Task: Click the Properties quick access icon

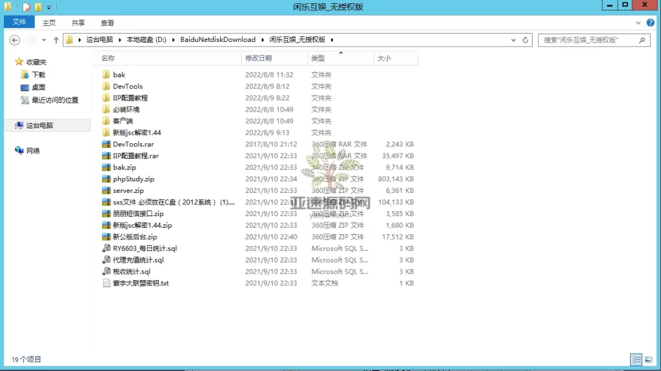Action: click(x=26, y=7)
